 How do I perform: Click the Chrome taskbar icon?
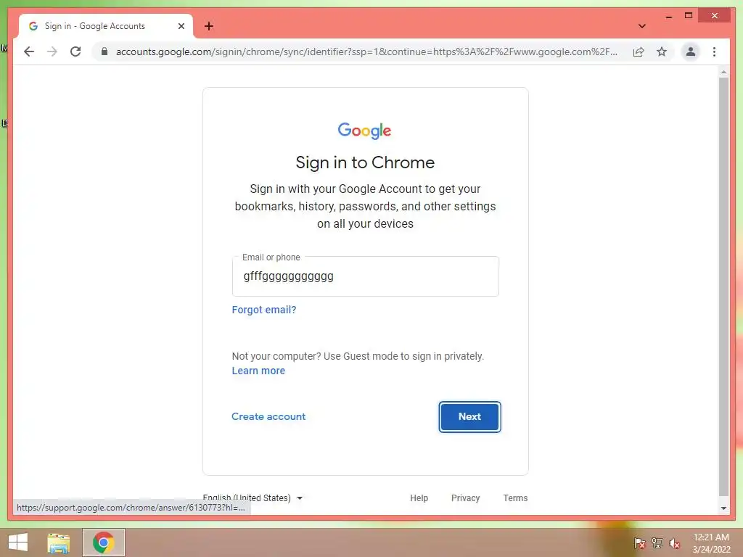104,542
